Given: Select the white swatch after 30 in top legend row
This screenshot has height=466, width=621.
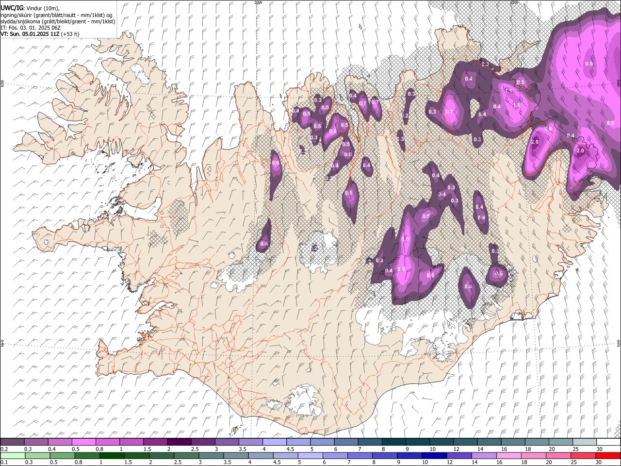Looking at the screenshot, I should tap(608, 442).
